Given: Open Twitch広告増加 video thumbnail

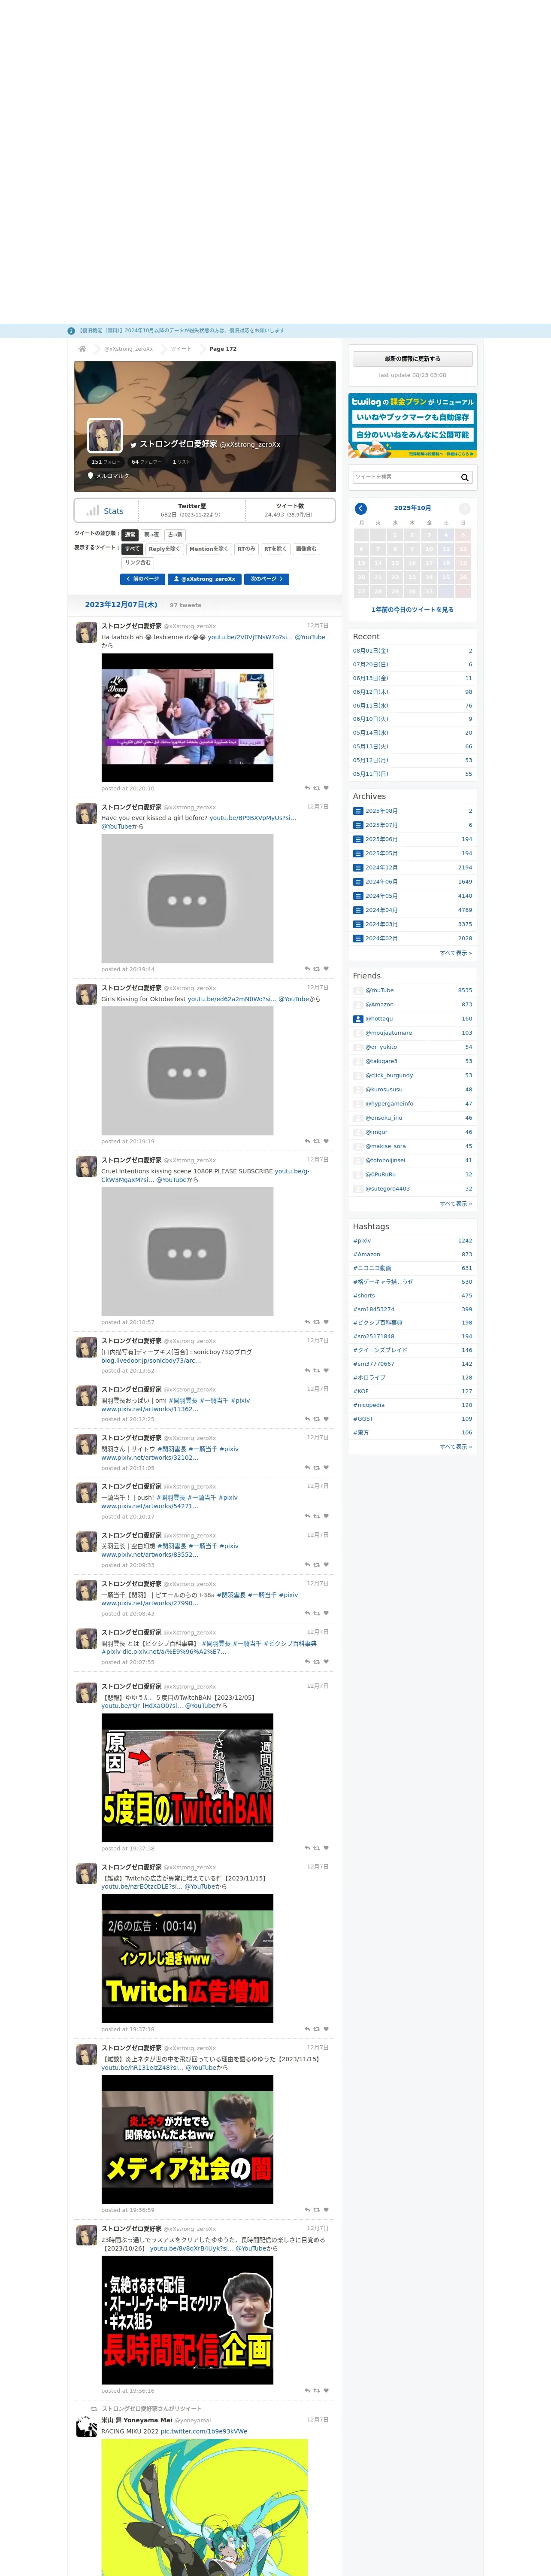Looking at the screenshot, I should coord(187,1959).
